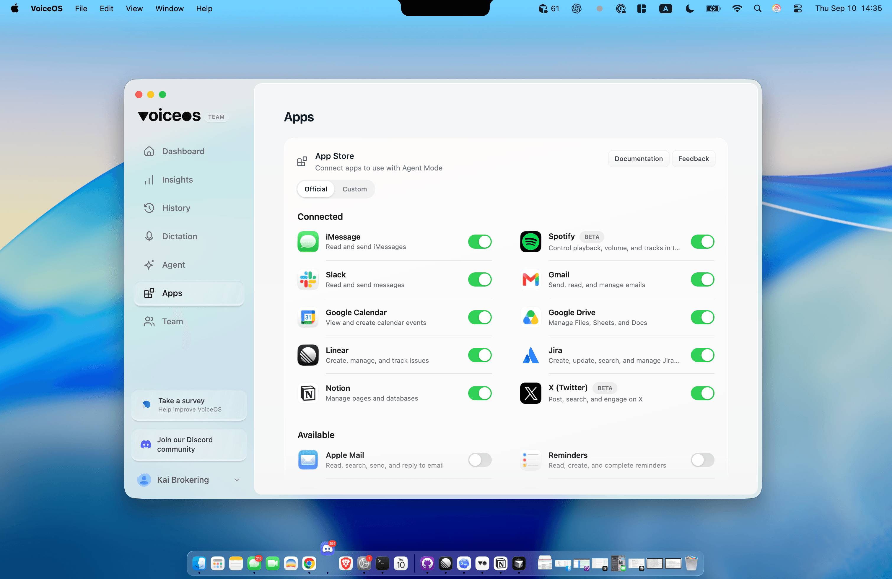Click Take a survey card
The width and height of the screenshot is (892, 579).
[189, 405]
